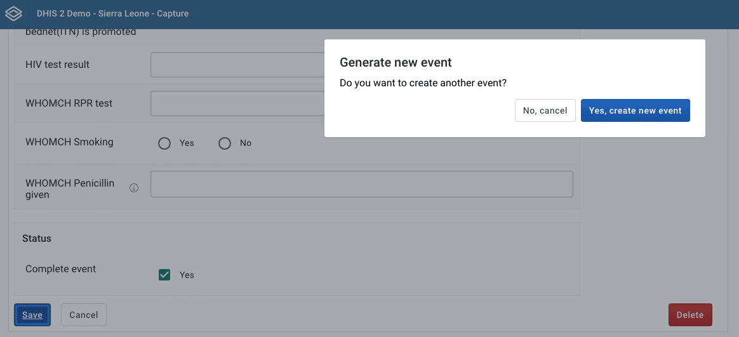Click the Complete event label
The image size is (739, 337).
tap(61, 269)
